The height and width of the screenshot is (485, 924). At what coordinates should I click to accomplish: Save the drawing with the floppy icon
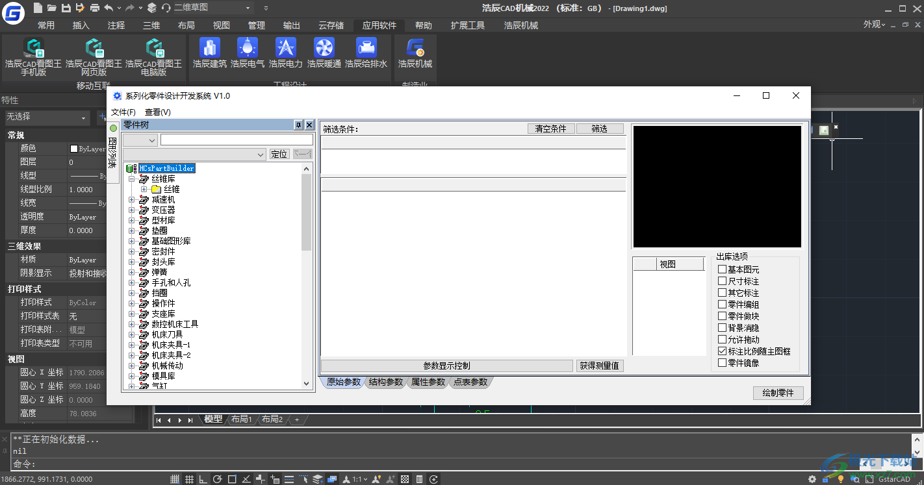(66, 8)
